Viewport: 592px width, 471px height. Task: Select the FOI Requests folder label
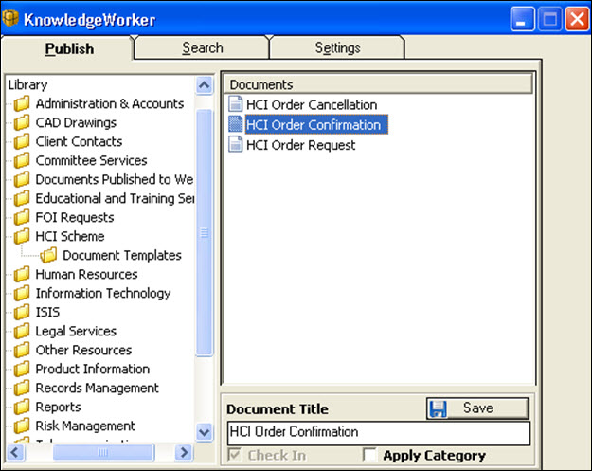[75, 218]
